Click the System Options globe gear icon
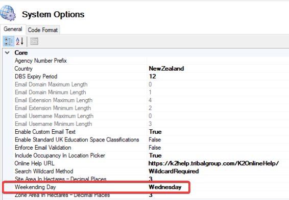The width and height of the screenshot is (289, 200). click(x=8, y=13)
